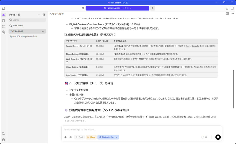The height and width of the screenshot is (144, 236).
Task: Open model load settings gear icon
Action: (83, 8)
